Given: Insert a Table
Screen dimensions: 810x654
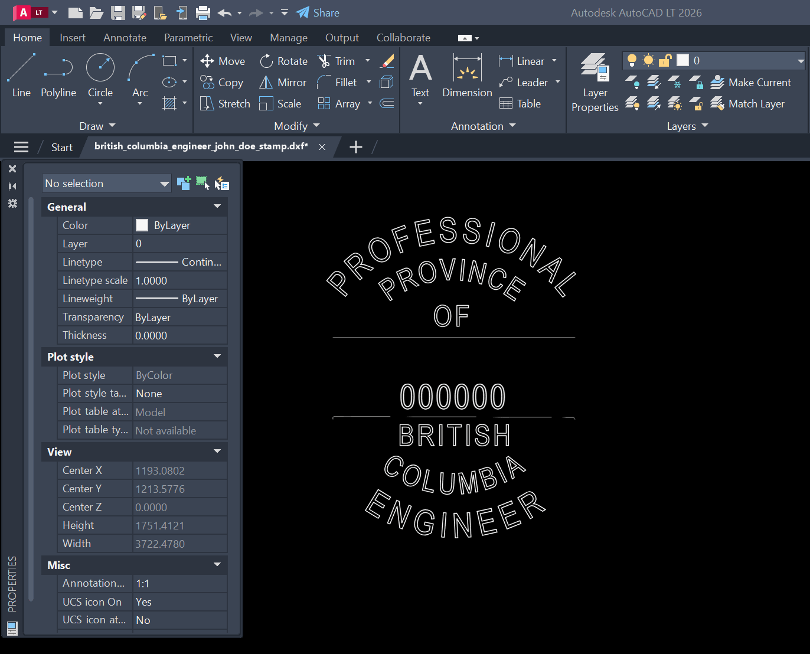Looking at the screenshot, I should click(x=520, y=103).
